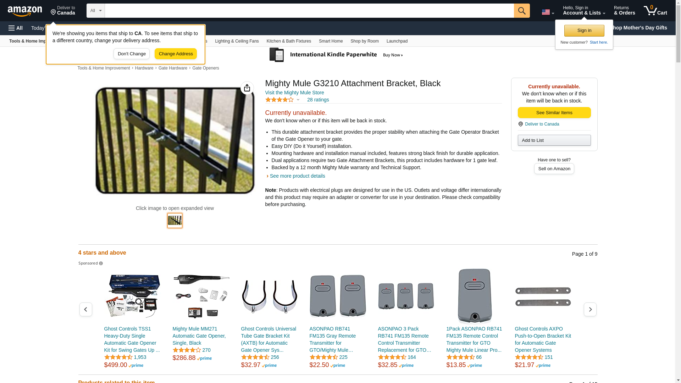Expand Account & Lists menu
This screenshot has width=681, height=383.
[x=583, y=11]
